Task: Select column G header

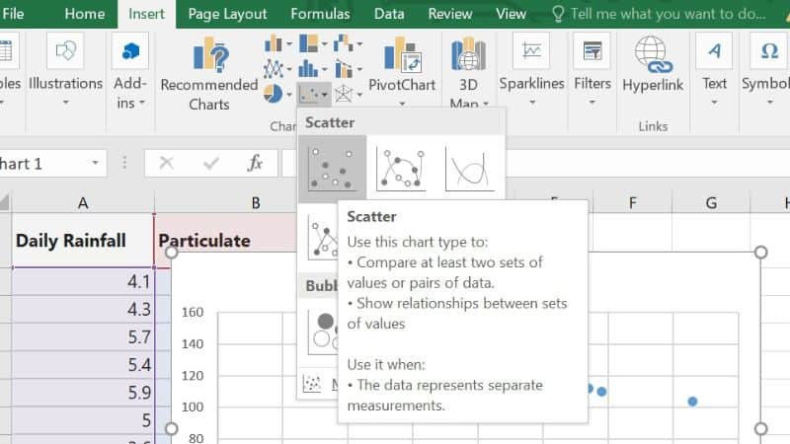Action: (x=711, y=203)
